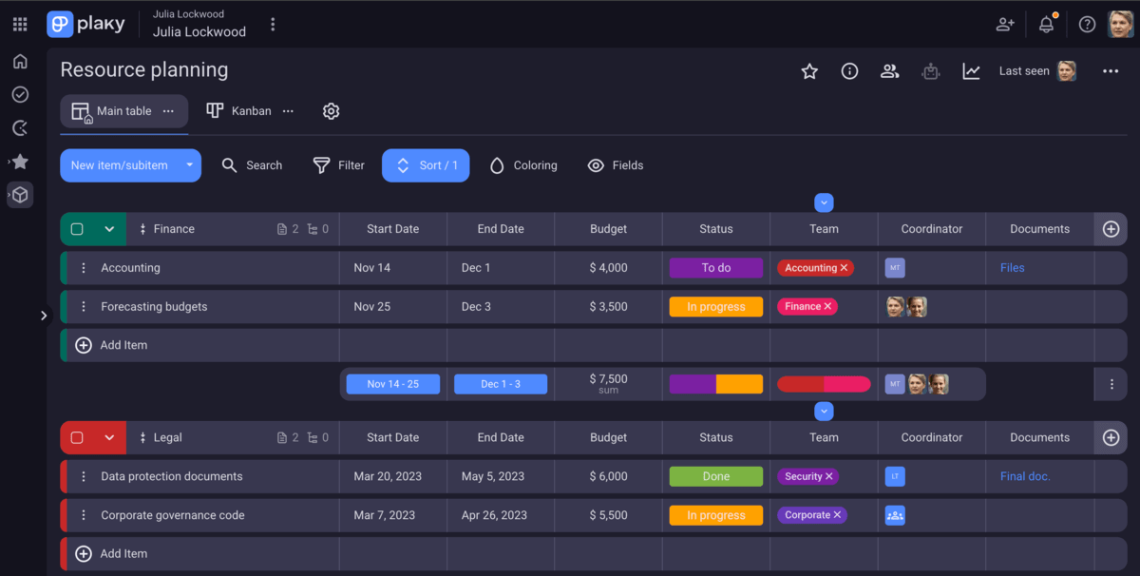The image size is (1140, 576).
Task: Open the notifications bell
Action: (1046, 24)
